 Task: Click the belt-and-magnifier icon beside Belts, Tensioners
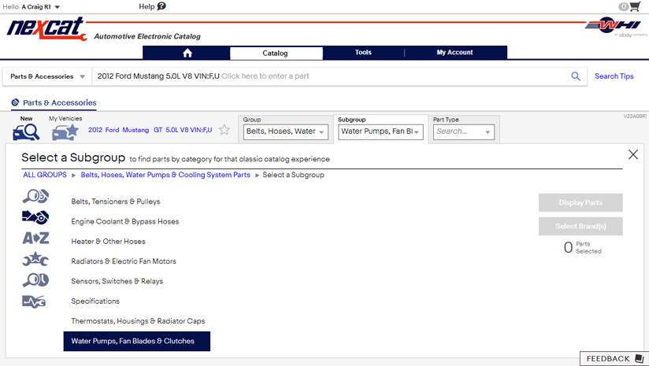pyautogui.click(x=35, y=196)
